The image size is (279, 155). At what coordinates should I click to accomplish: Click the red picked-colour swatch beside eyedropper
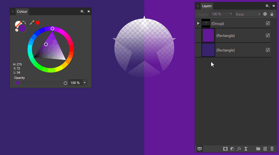tap(38, 23)
